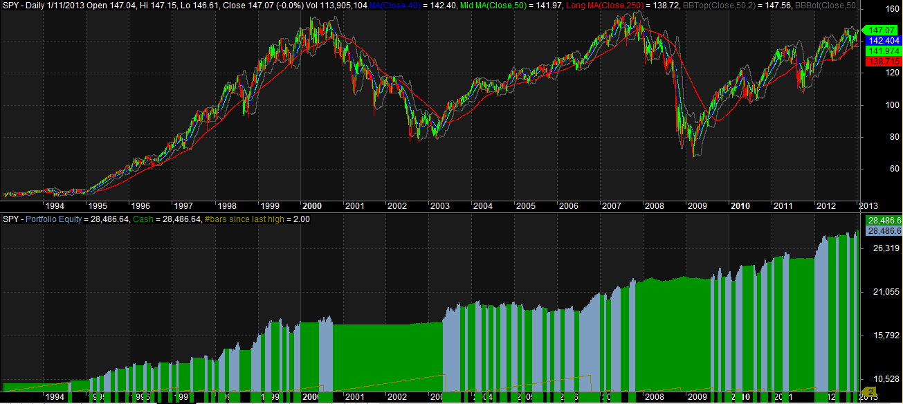Click year 2009 on the equity pane axis
903x404 pixels.
point(697,397)
